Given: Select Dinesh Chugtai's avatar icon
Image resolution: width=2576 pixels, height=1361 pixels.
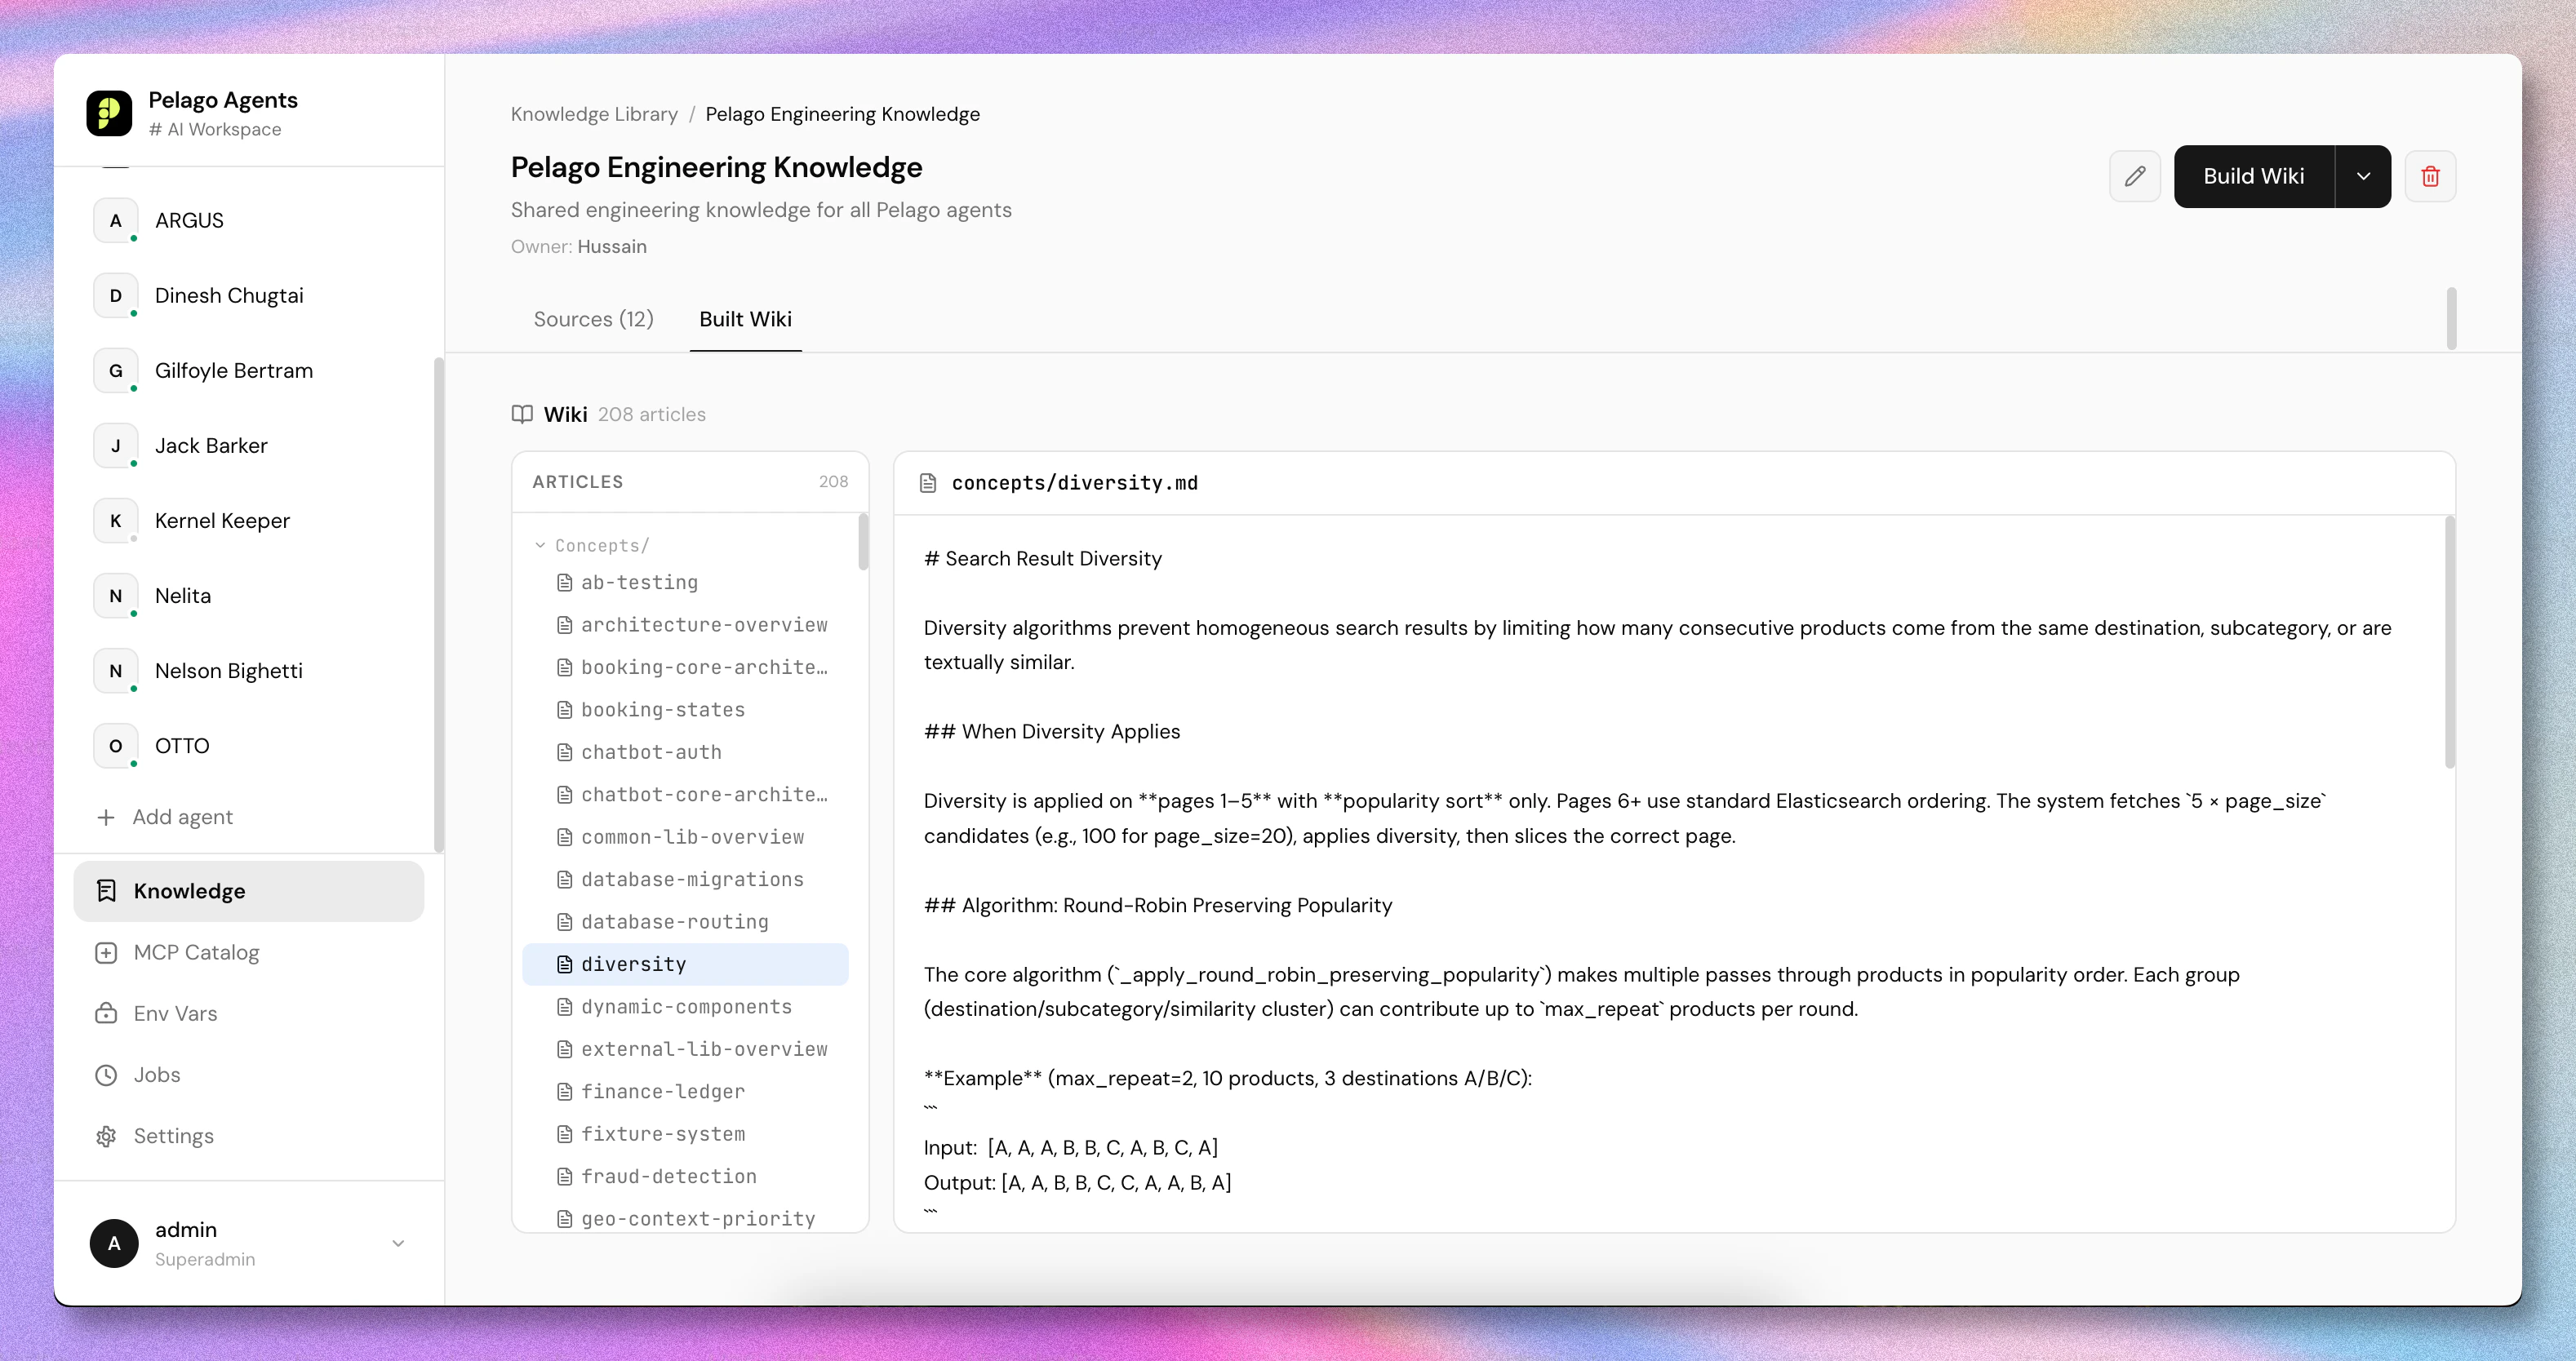Looking at the screenshot, I should [x=116, y=295].
